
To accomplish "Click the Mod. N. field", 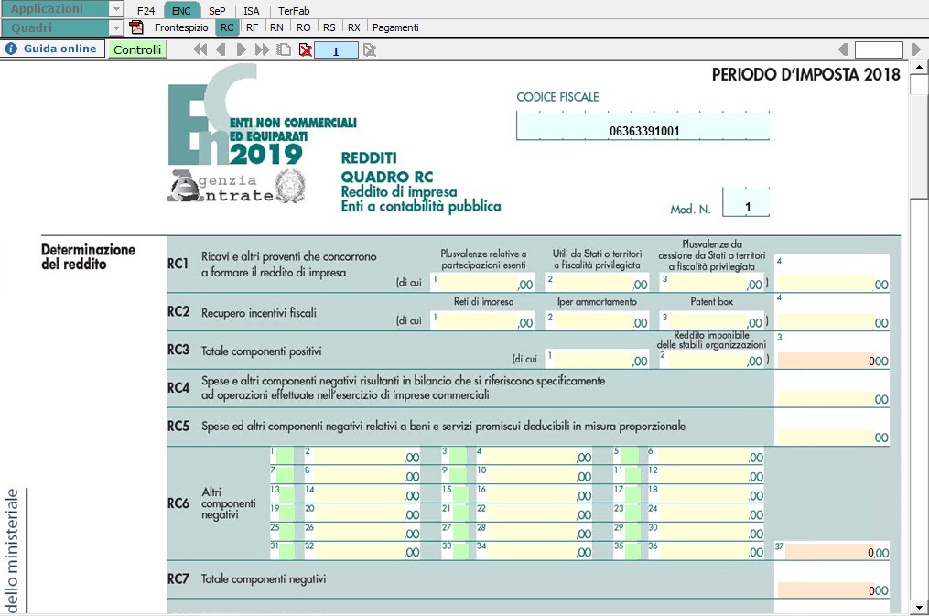I will pyautogui.click(x=747, y=202).
